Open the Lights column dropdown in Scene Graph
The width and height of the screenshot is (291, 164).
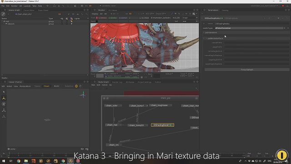tap(88, 19)
